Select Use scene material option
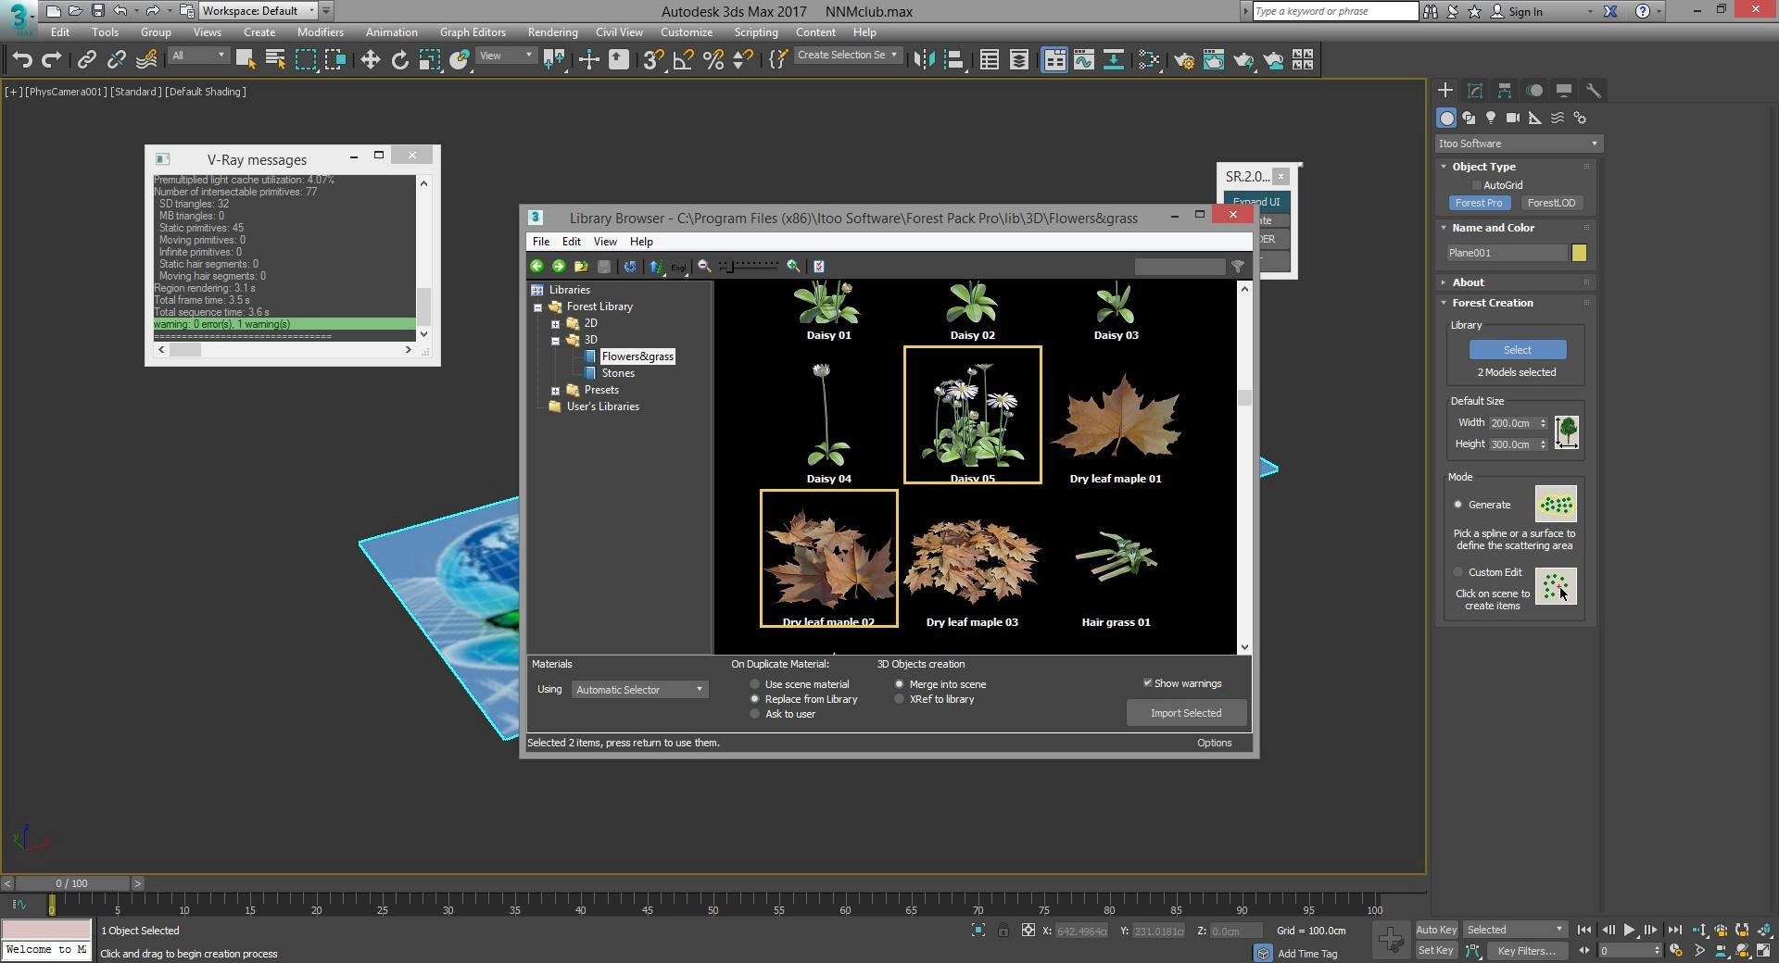 pos(755,684)
